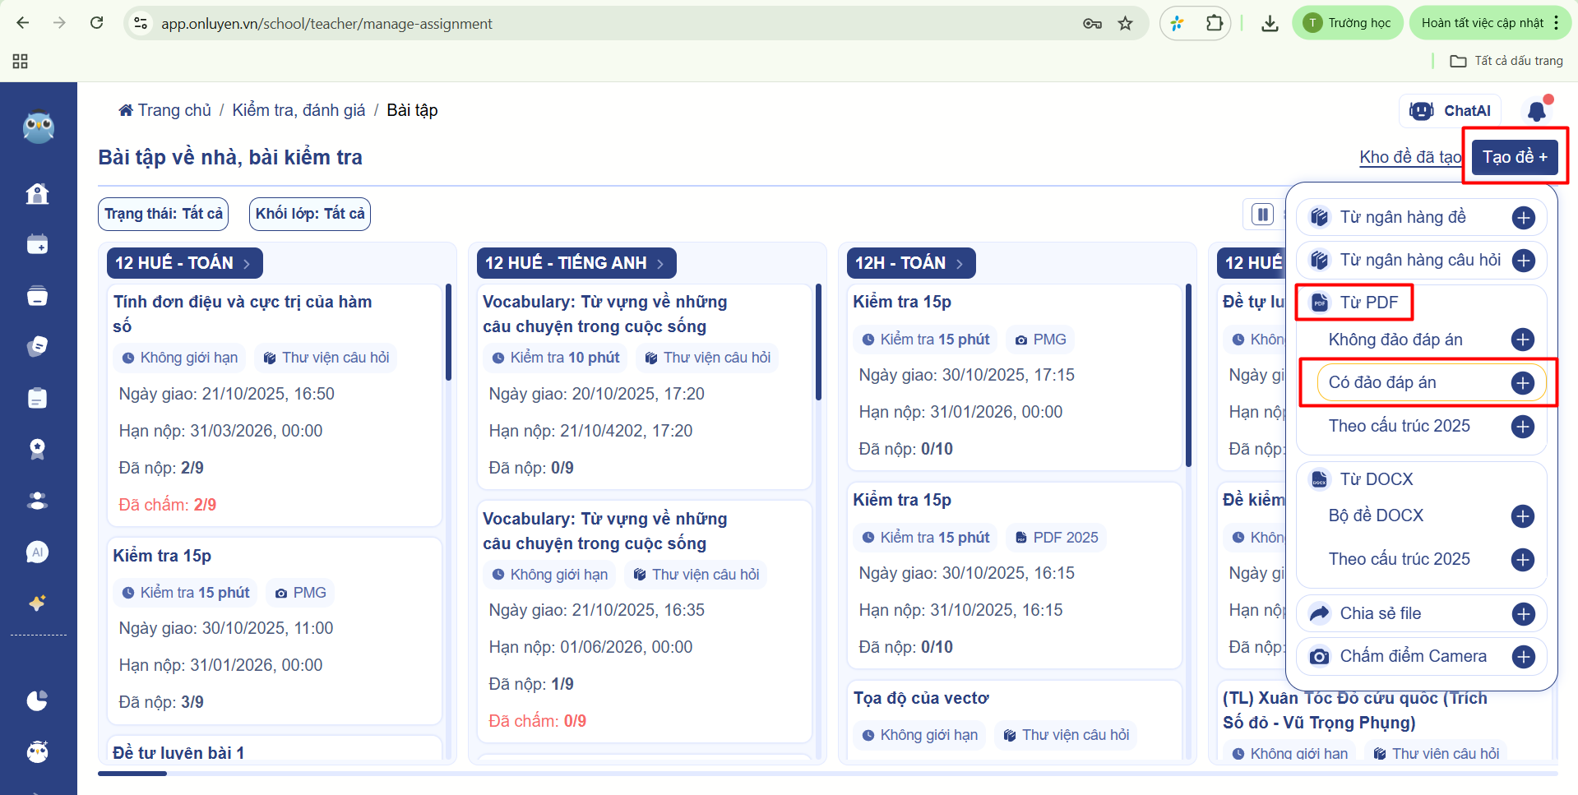
Task: Click the owl logo in sidebar
Action: click(38, 127)
